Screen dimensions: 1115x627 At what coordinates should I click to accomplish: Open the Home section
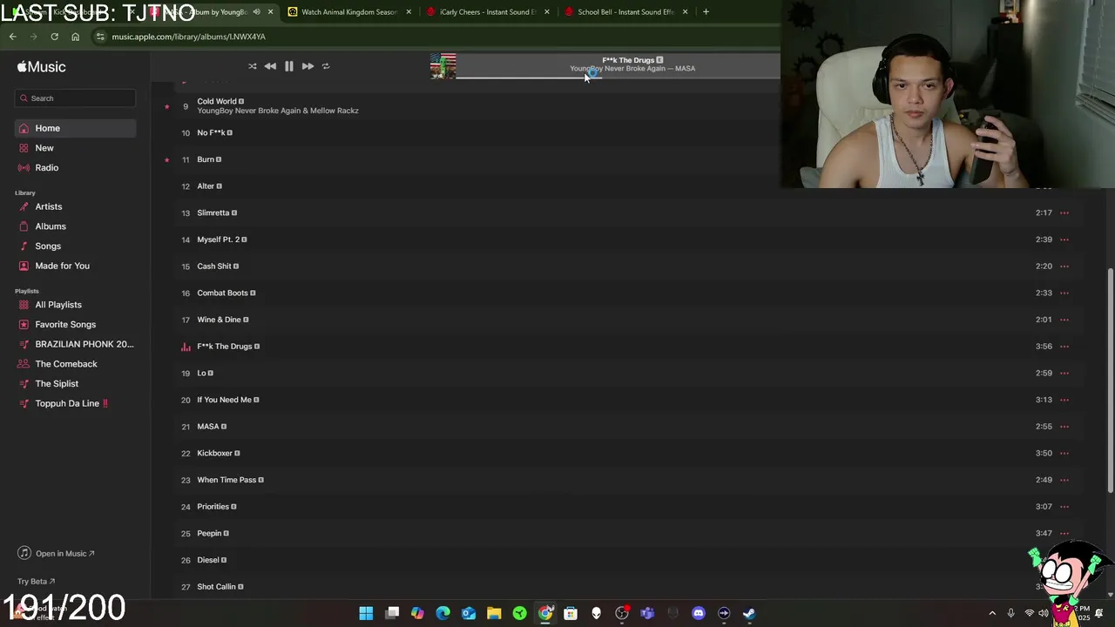75,128
